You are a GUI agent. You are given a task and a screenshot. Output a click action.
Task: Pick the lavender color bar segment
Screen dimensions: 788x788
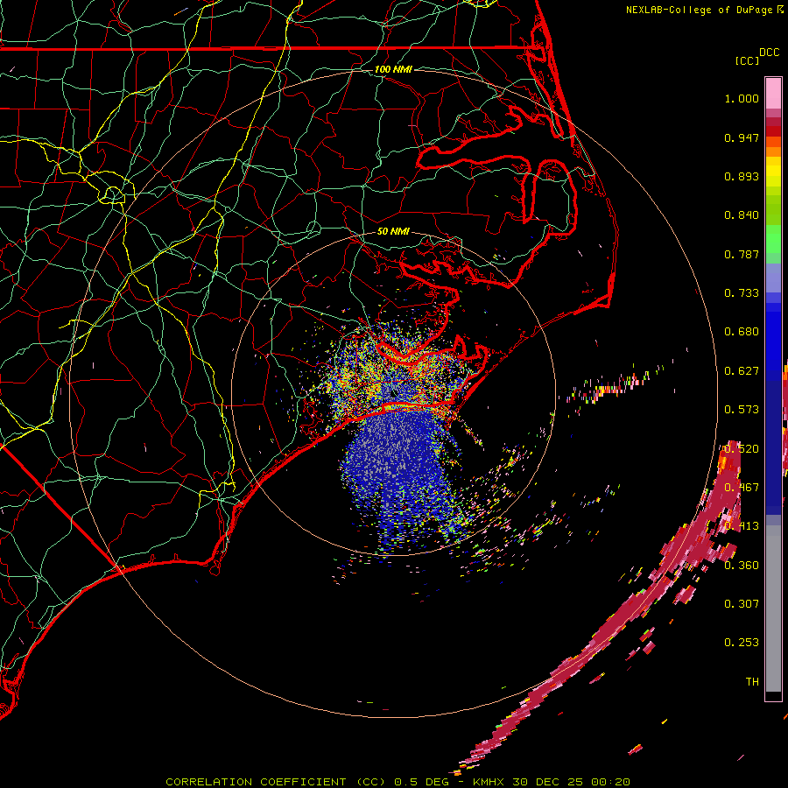click(x=773, y=278)
